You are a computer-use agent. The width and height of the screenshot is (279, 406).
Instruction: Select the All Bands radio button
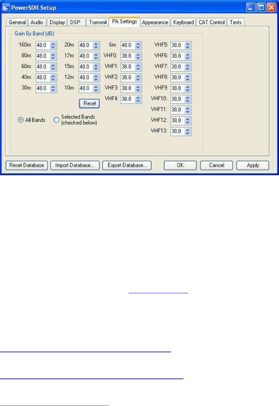pos(32,120)
